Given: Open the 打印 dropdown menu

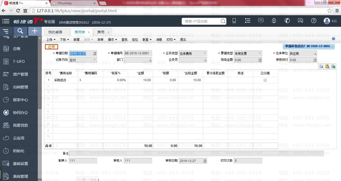Looking at the screenshot, I should tap(171, 40).
